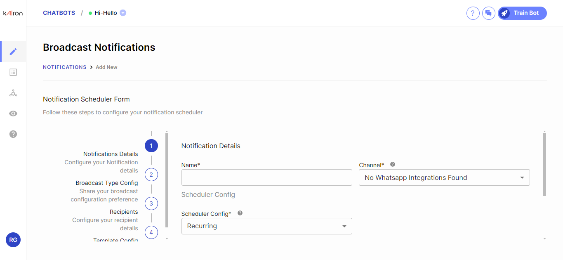Image resolution: width=563 pixels, height=260 pixels.
Task: Expand the Scheduler Config Recurring dropdown
Action: coord(266,226)
